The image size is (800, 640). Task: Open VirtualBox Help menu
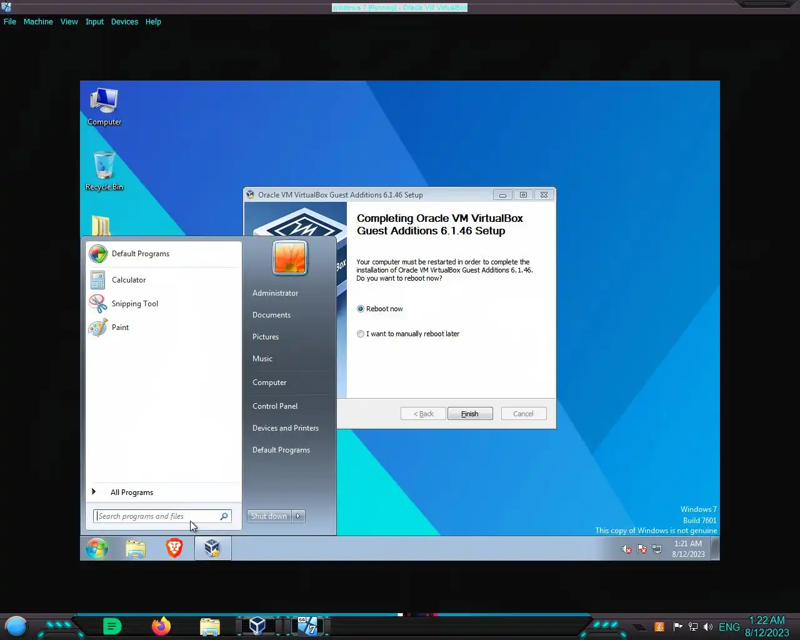[153, 21]
